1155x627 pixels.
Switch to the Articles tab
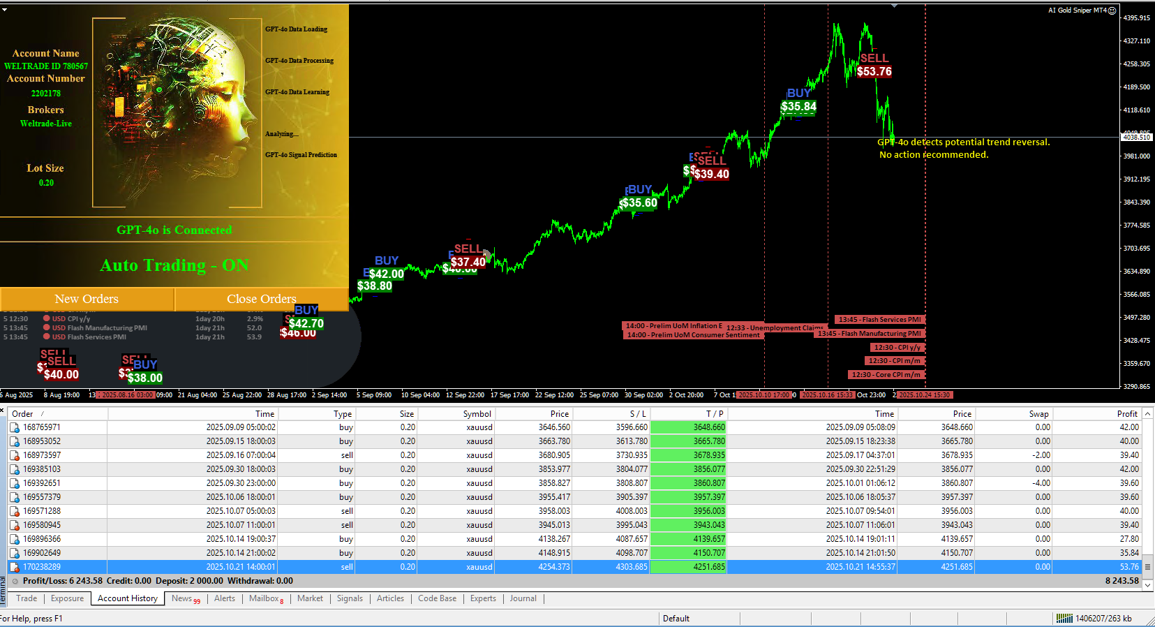pyautogui.click(x=390, y=598)
